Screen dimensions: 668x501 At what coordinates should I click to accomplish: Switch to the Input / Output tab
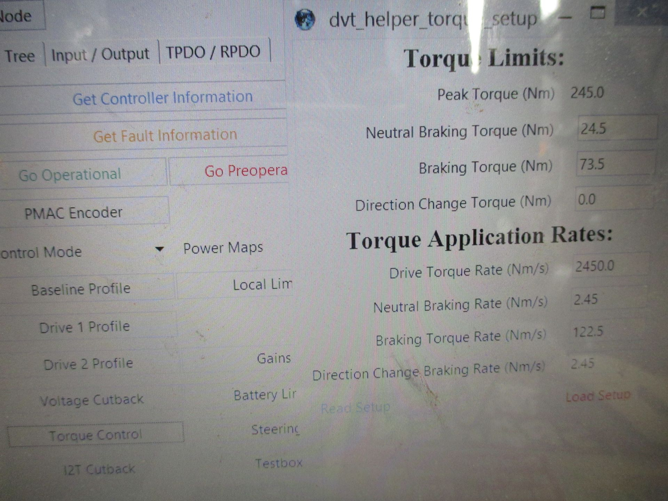click(100, 55)
